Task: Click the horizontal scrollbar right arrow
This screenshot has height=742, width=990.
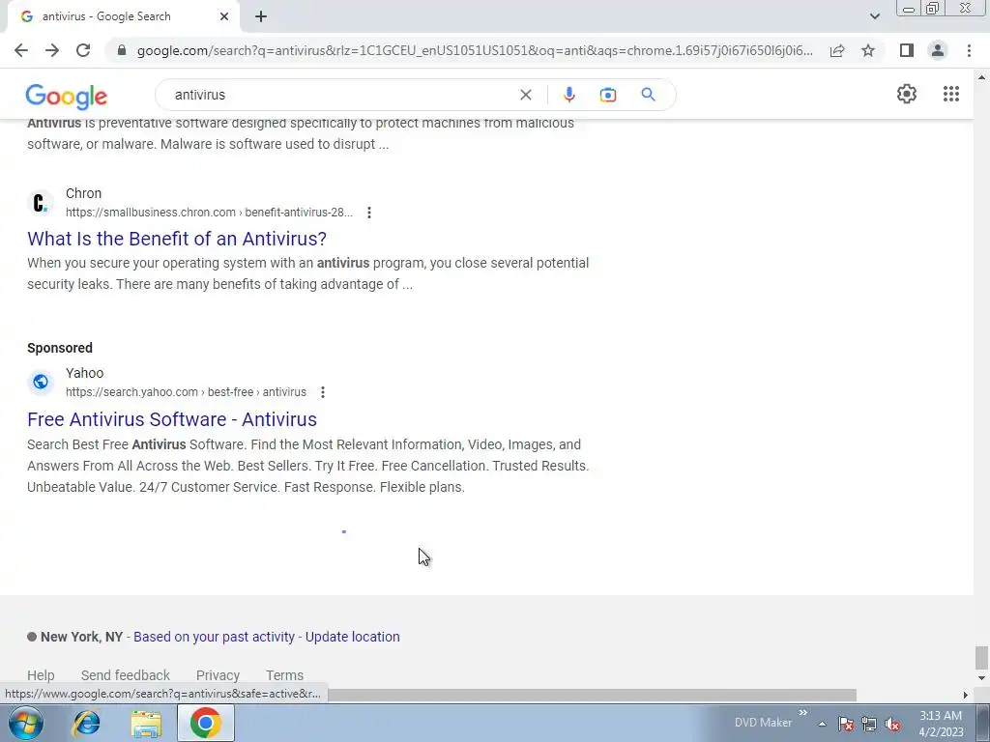Action: click(966, 695)
